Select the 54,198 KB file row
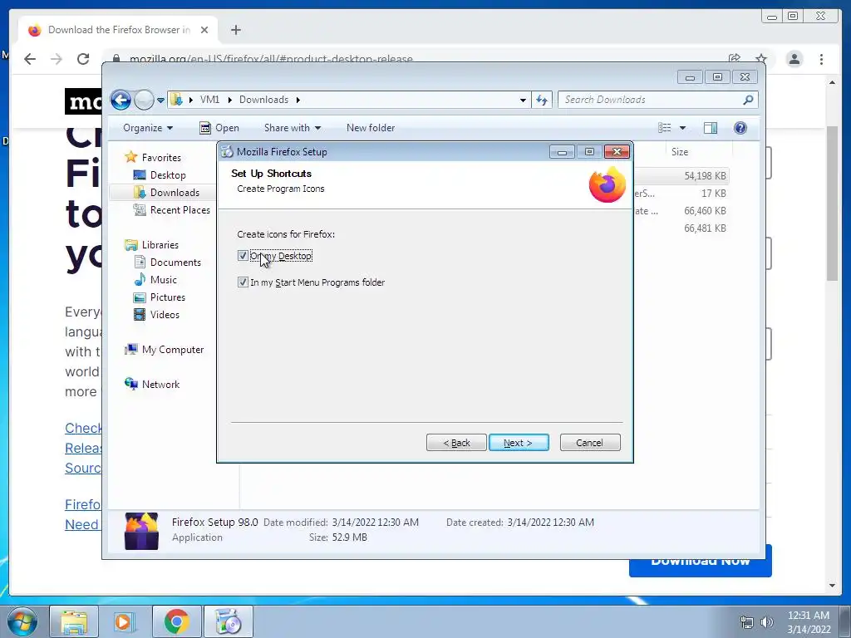This screenshot has width=851, height=638. pyautogui.click(x=681, y=176)
